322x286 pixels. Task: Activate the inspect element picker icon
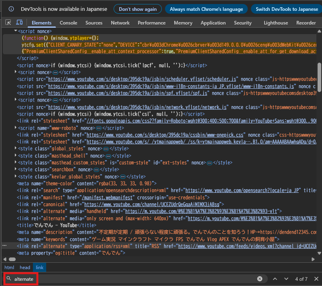[8, 22]
